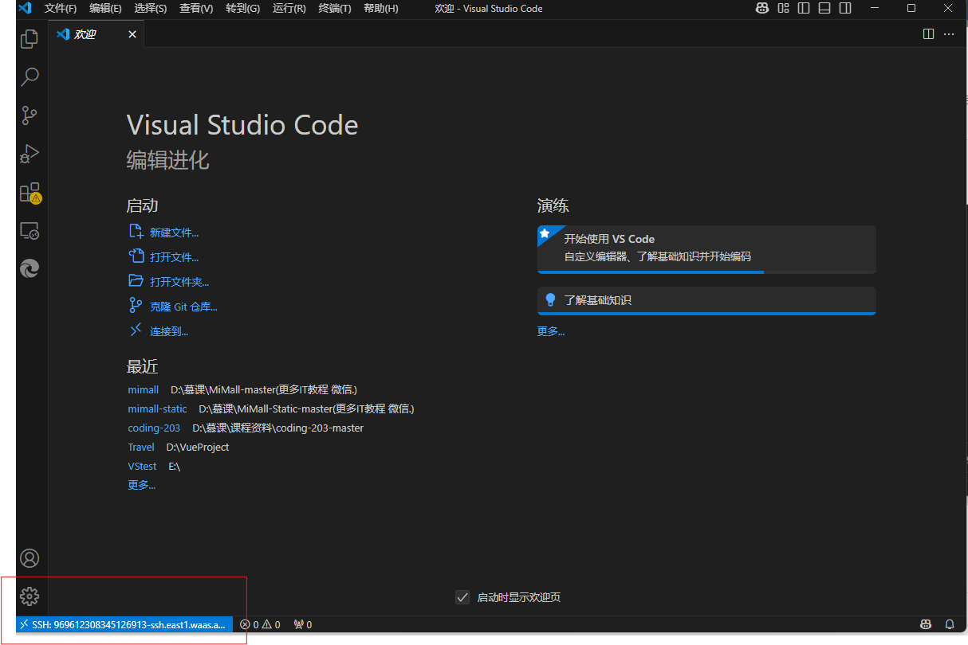Open the Manage gear icon

(30, 596)
